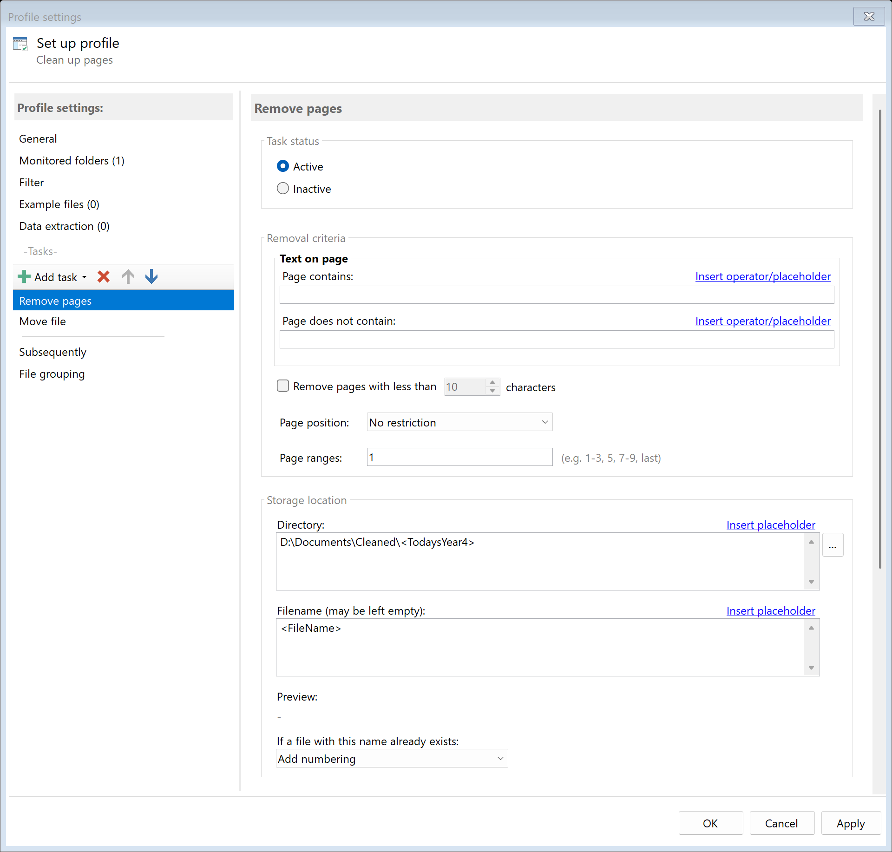Click the Page ranges input field
892x852 pixels.
(x=459, y=458)
